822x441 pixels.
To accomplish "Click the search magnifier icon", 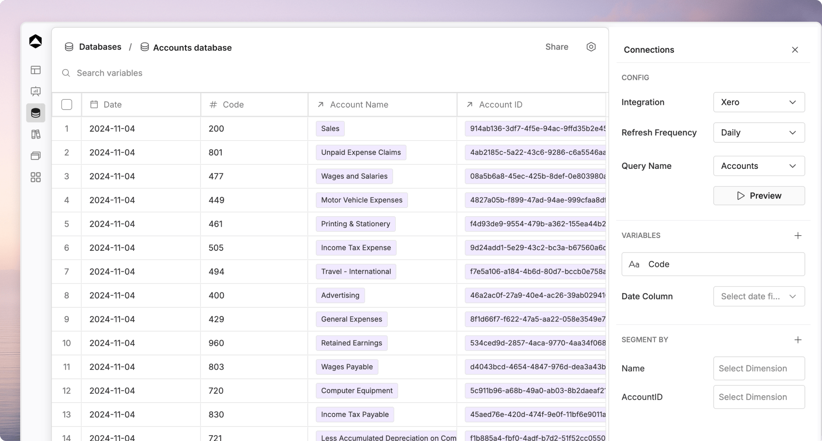I will 66,73.
